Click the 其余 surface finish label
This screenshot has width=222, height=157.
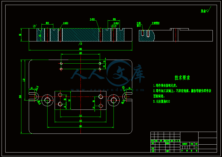point(203,11)
